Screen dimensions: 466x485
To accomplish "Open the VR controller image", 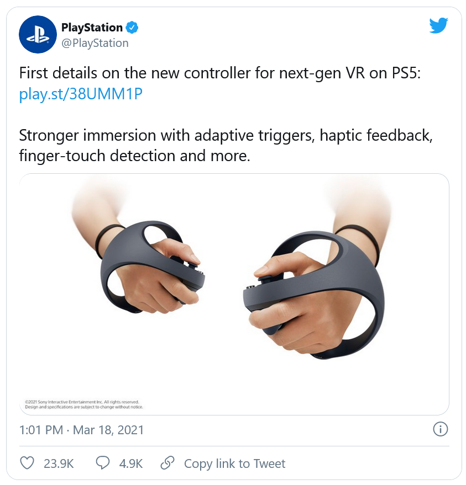I will (x=234, y=294).
